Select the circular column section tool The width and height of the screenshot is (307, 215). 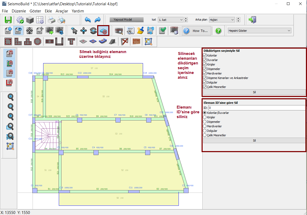tap(37, 41)
